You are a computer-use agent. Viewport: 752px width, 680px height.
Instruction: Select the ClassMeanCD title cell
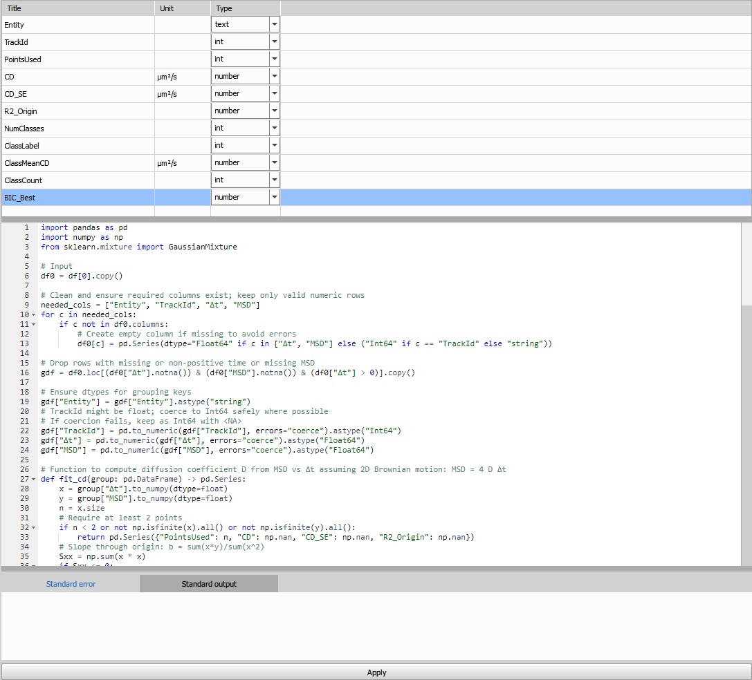77,163
